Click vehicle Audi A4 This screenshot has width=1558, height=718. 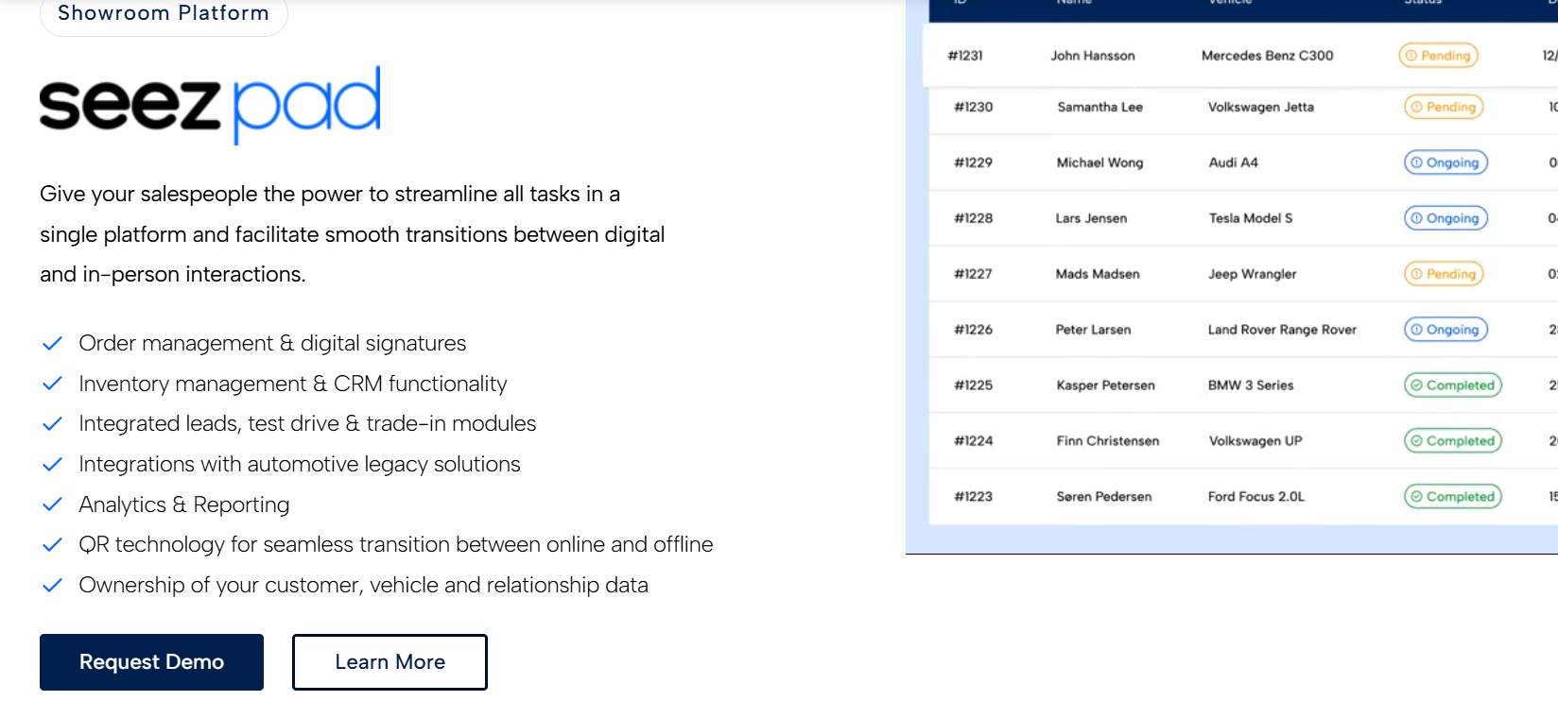coord(1234,162)
